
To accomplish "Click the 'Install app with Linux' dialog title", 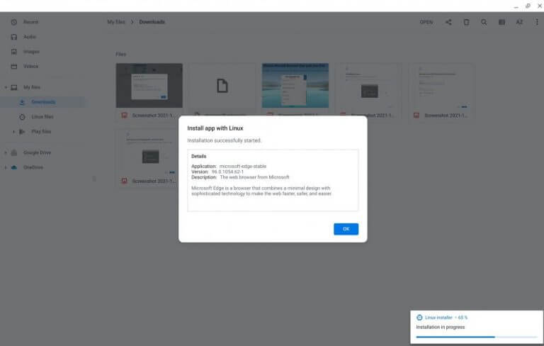I will coord(215,128).
